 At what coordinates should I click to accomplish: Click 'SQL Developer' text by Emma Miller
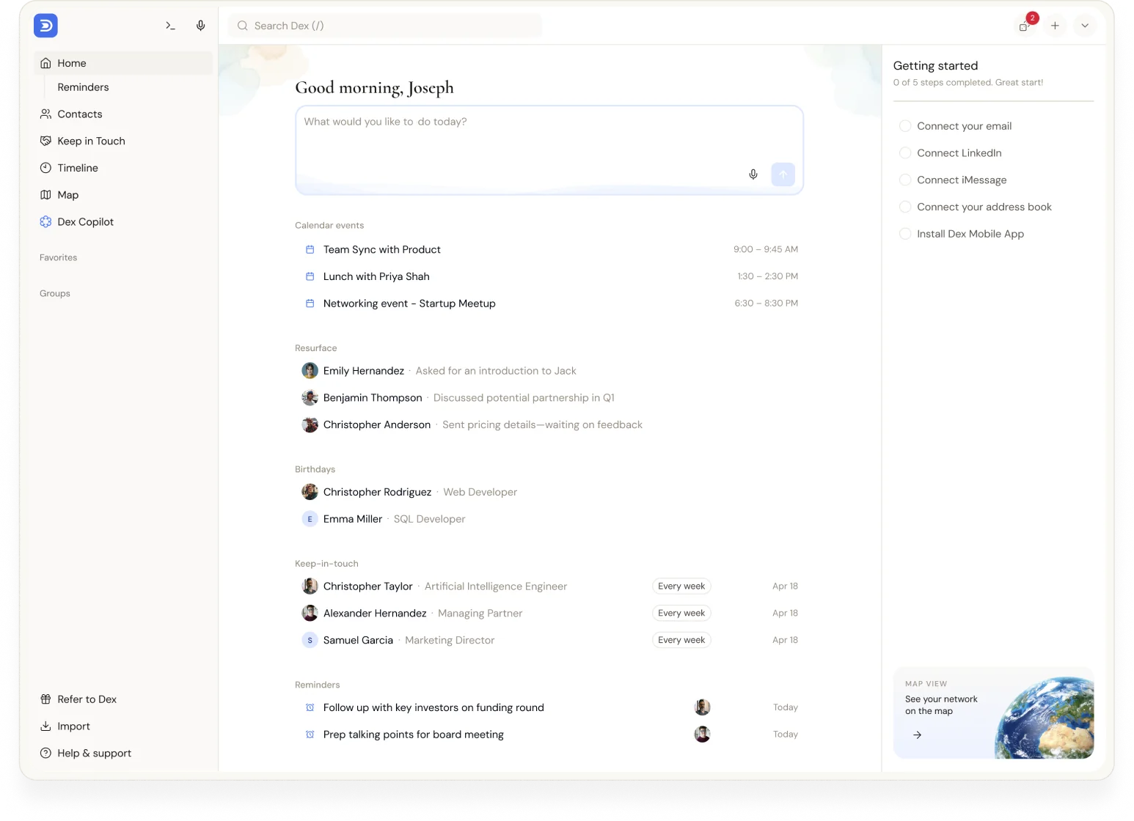coord(429,519)
